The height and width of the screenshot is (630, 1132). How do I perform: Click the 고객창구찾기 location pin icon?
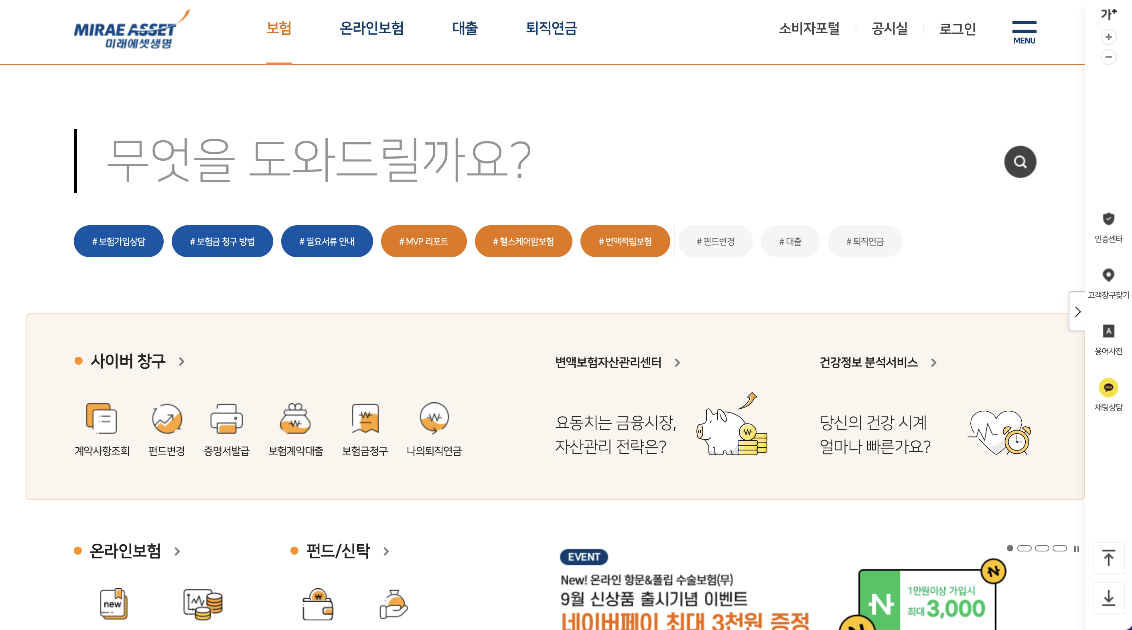(x=1108, y=275)
